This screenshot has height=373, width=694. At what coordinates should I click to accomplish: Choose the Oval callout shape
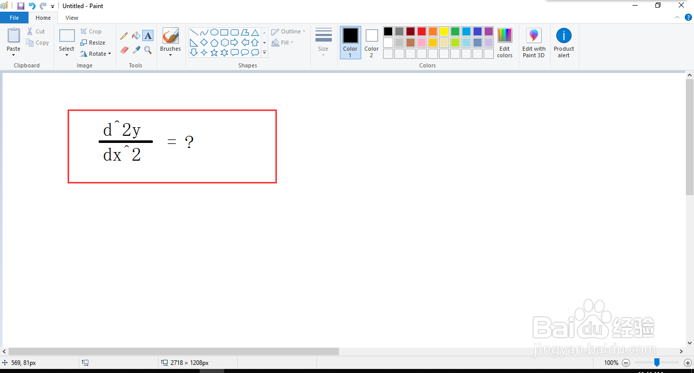(244, 52)
